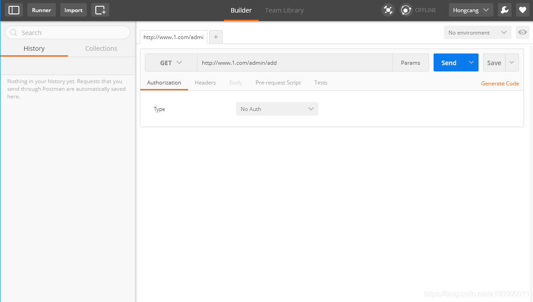The height and width of the screenshot is (302, 533).
Task: Click the OFFLINE status text
Action: tap(425, 10)
